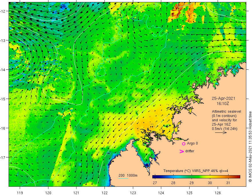Select the 'Argo 0' legend label

(x=192, y=143)
